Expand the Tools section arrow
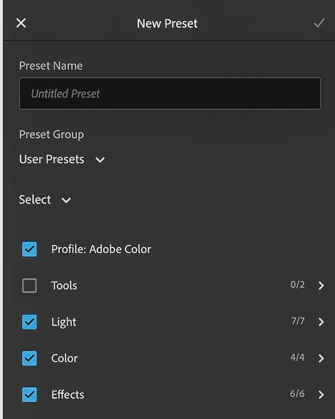 (321, 286)
